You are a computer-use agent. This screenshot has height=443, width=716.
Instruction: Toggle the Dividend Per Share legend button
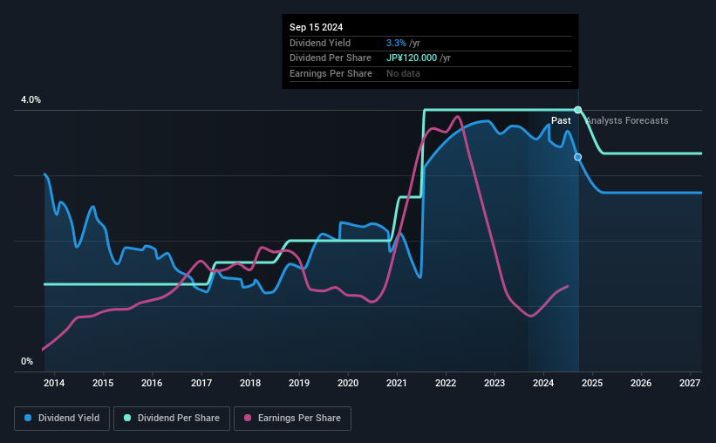tap(172, 419)
